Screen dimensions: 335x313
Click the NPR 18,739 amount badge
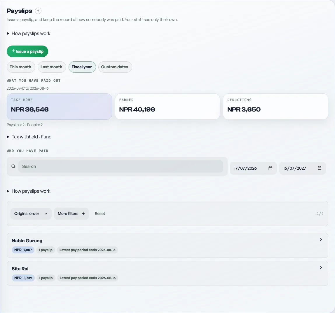coord(23,278)
